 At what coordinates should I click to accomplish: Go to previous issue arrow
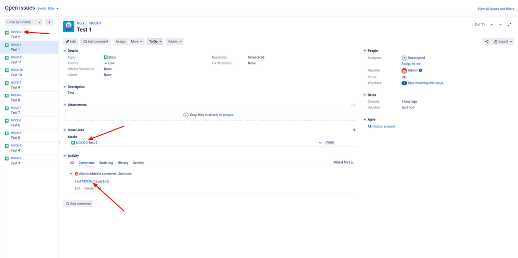coord(492,25)
